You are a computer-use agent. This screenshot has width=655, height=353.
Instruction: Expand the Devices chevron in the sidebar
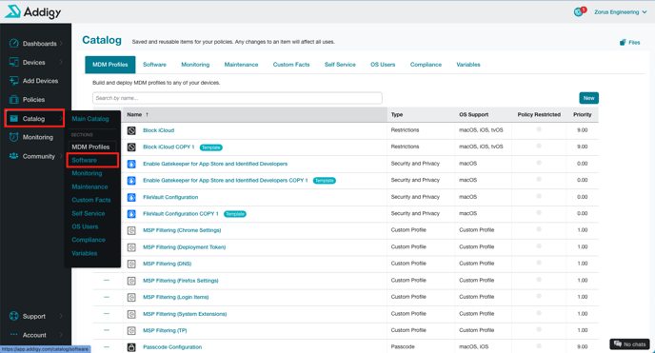click(61, 62)
